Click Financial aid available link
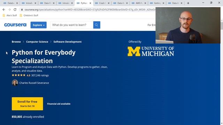Screen dimensions: 223x125 (x=59, y=104)
